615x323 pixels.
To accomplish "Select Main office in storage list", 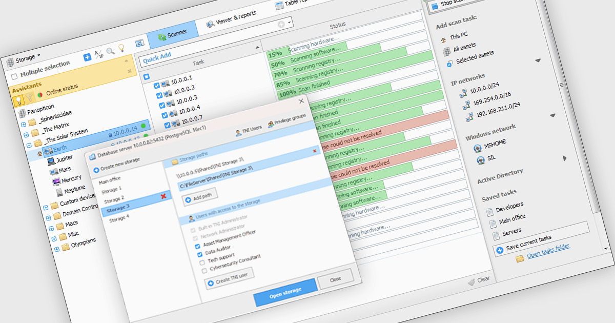I will coord(110,181).
